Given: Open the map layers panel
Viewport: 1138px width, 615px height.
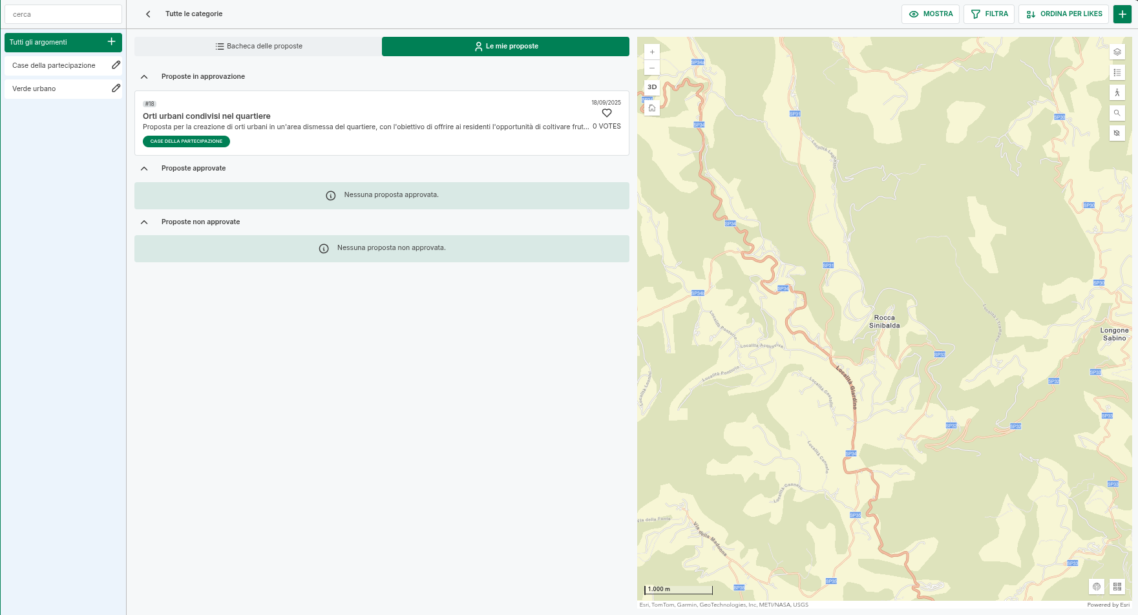Looking at the screenshot, I should [x=1117, y=52].
